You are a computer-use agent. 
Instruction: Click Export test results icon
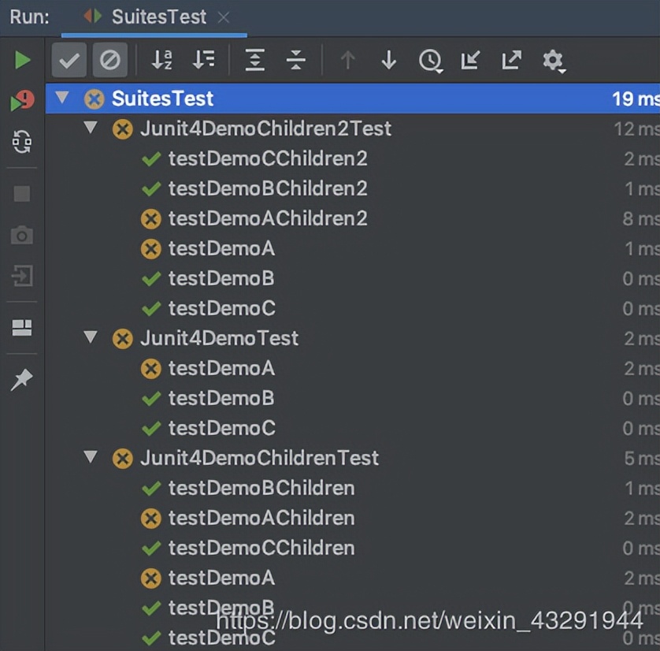point(511,60)
